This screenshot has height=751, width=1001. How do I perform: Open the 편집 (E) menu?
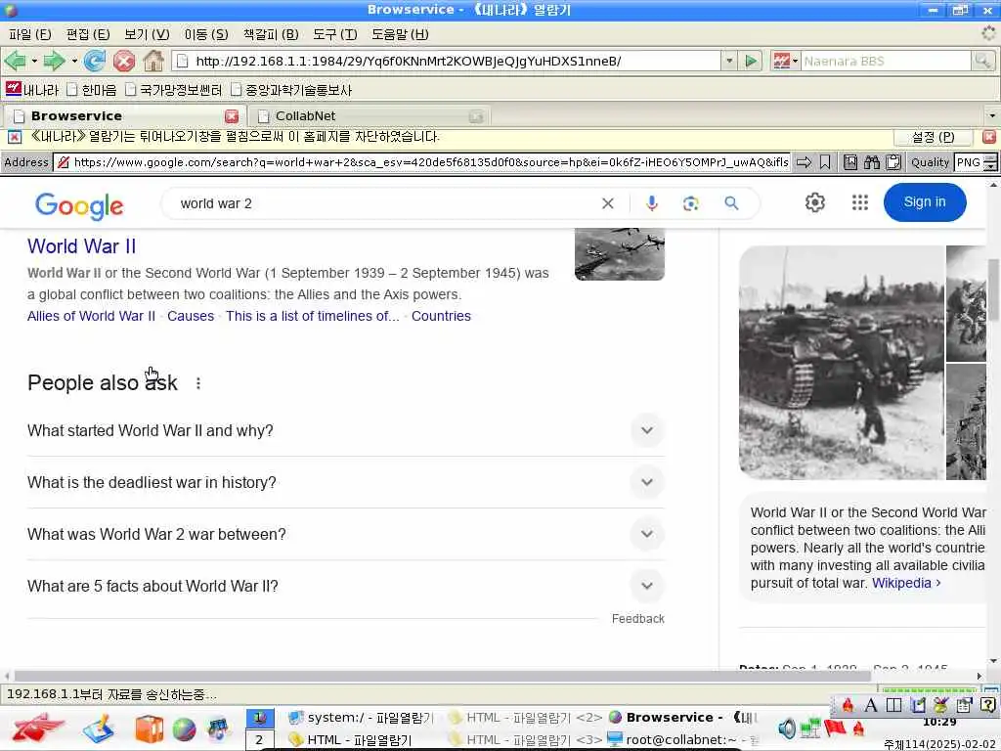pyautogui.click(x=88, y=34)
